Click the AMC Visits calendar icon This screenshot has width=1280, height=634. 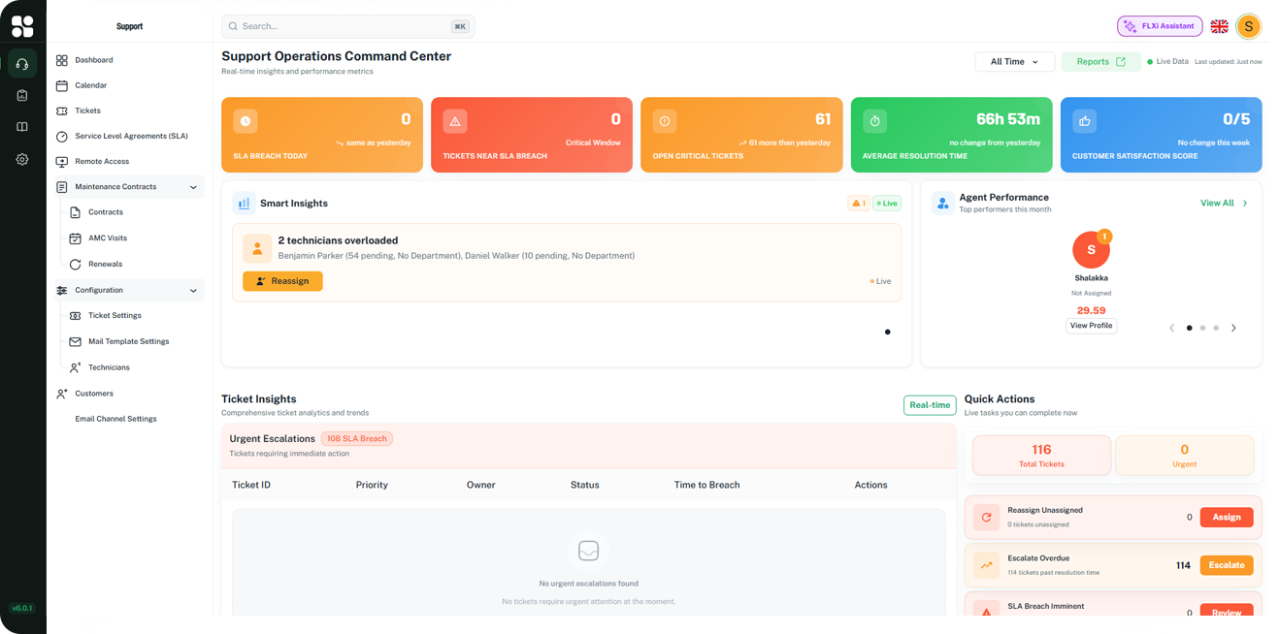coord(75,238)
